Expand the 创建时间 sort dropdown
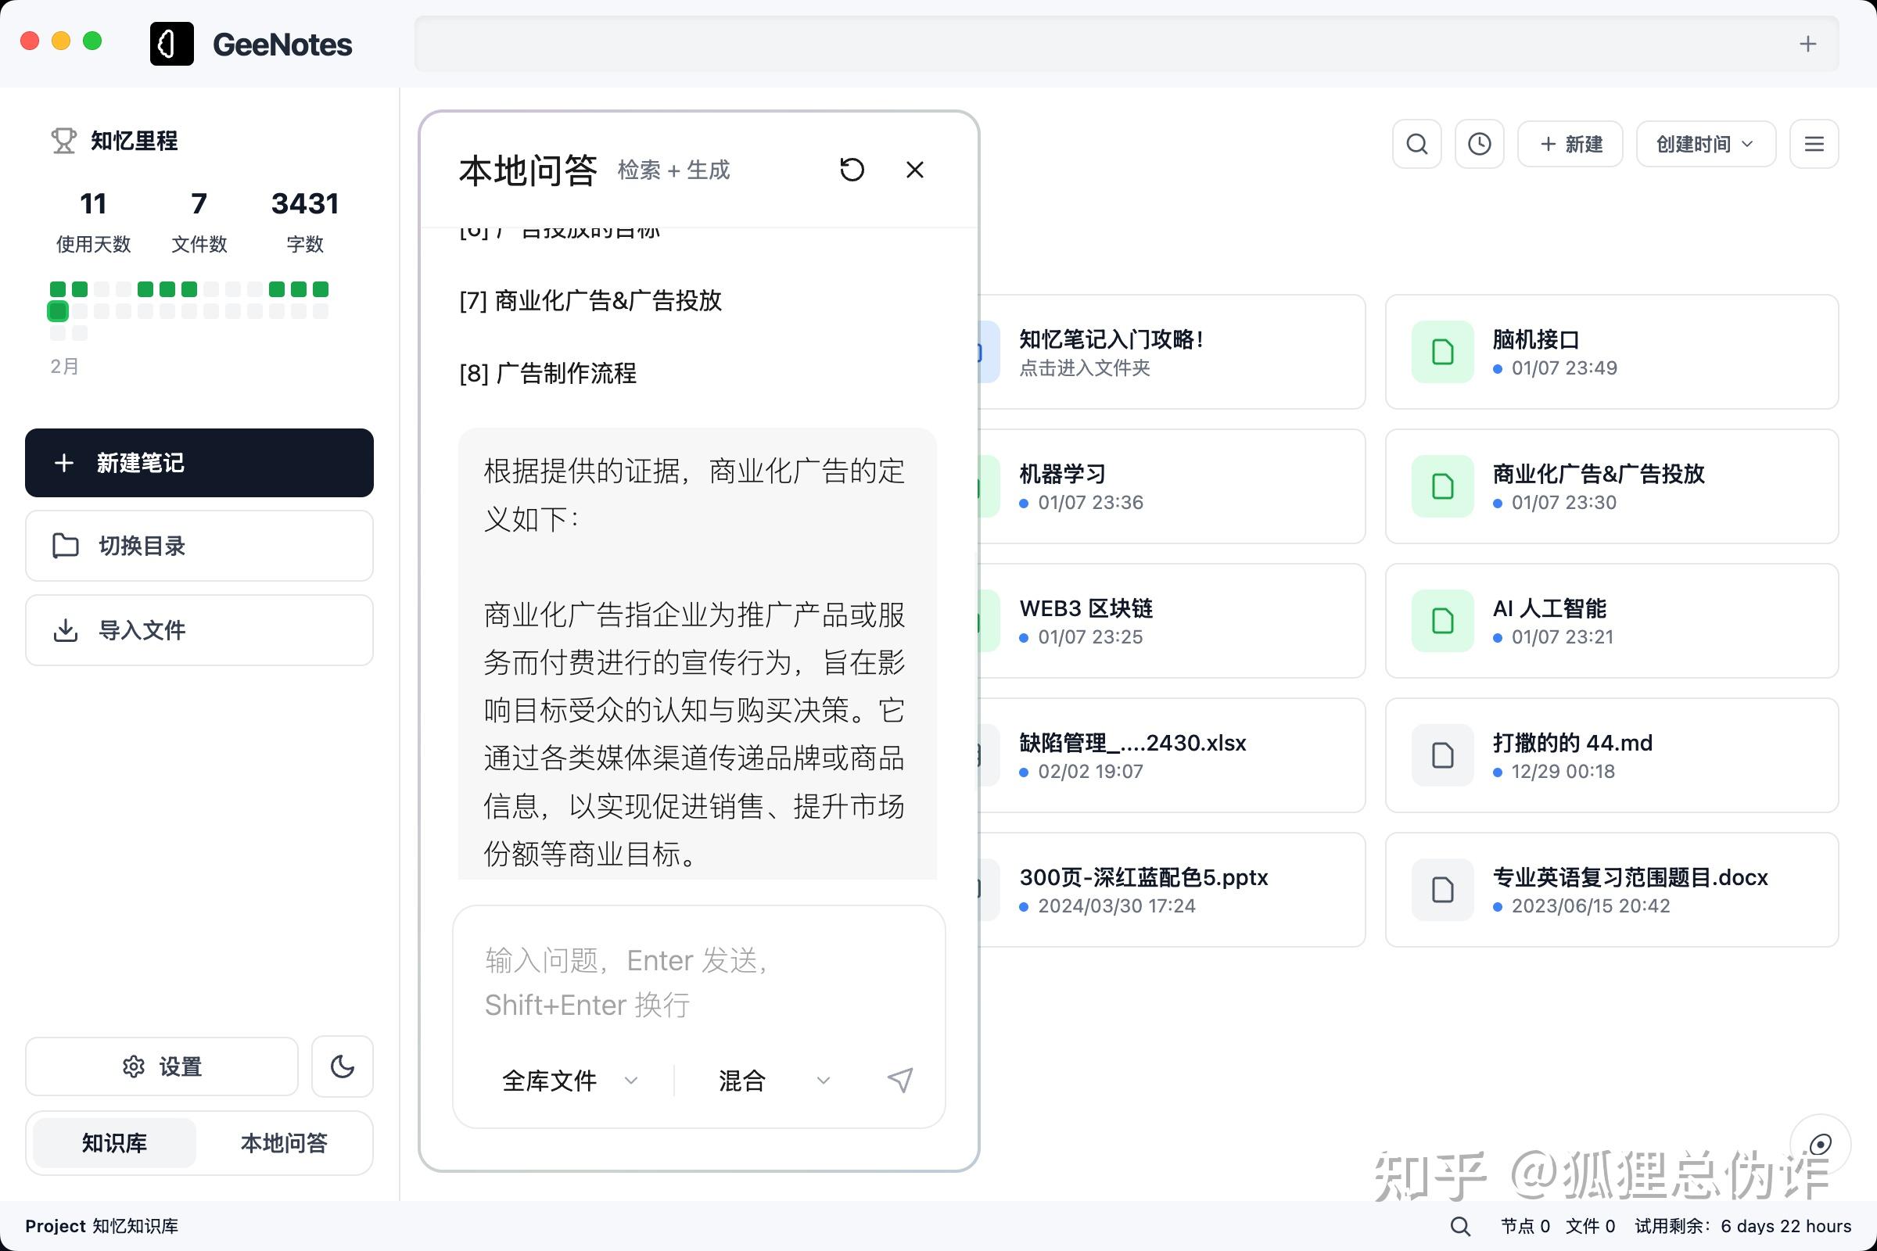The image size is (1877, 1251). click(x=1706, y=145)
